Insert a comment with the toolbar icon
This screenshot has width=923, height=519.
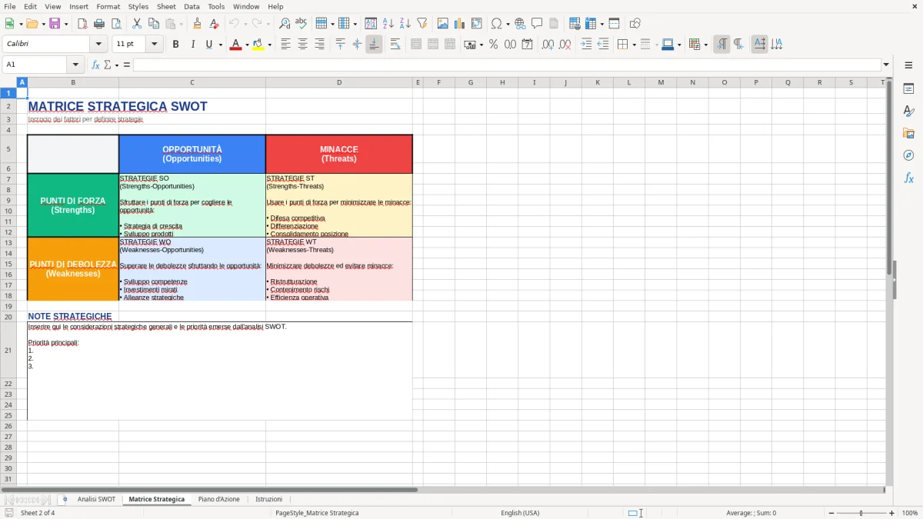coord(538,23)
